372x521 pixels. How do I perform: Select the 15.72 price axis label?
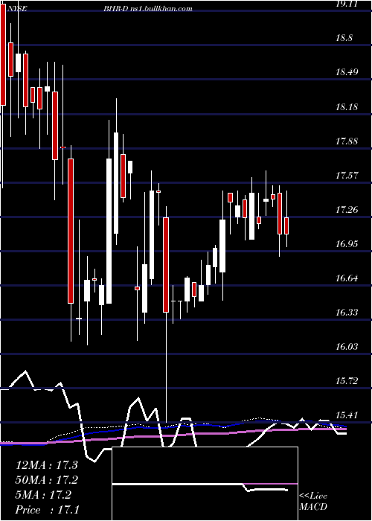[x=347, y=381]
